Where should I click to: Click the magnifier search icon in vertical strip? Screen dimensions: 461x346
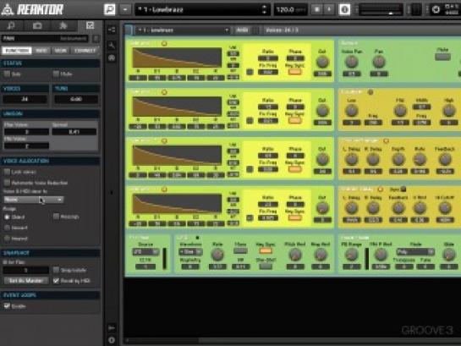pyautogui.click(x=112, y=45)
